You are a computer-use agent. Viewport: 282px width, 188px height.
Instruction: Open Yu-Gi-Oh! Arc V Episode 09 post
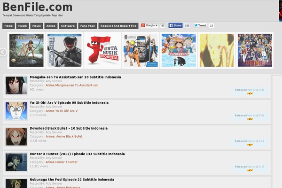(69, 102)
